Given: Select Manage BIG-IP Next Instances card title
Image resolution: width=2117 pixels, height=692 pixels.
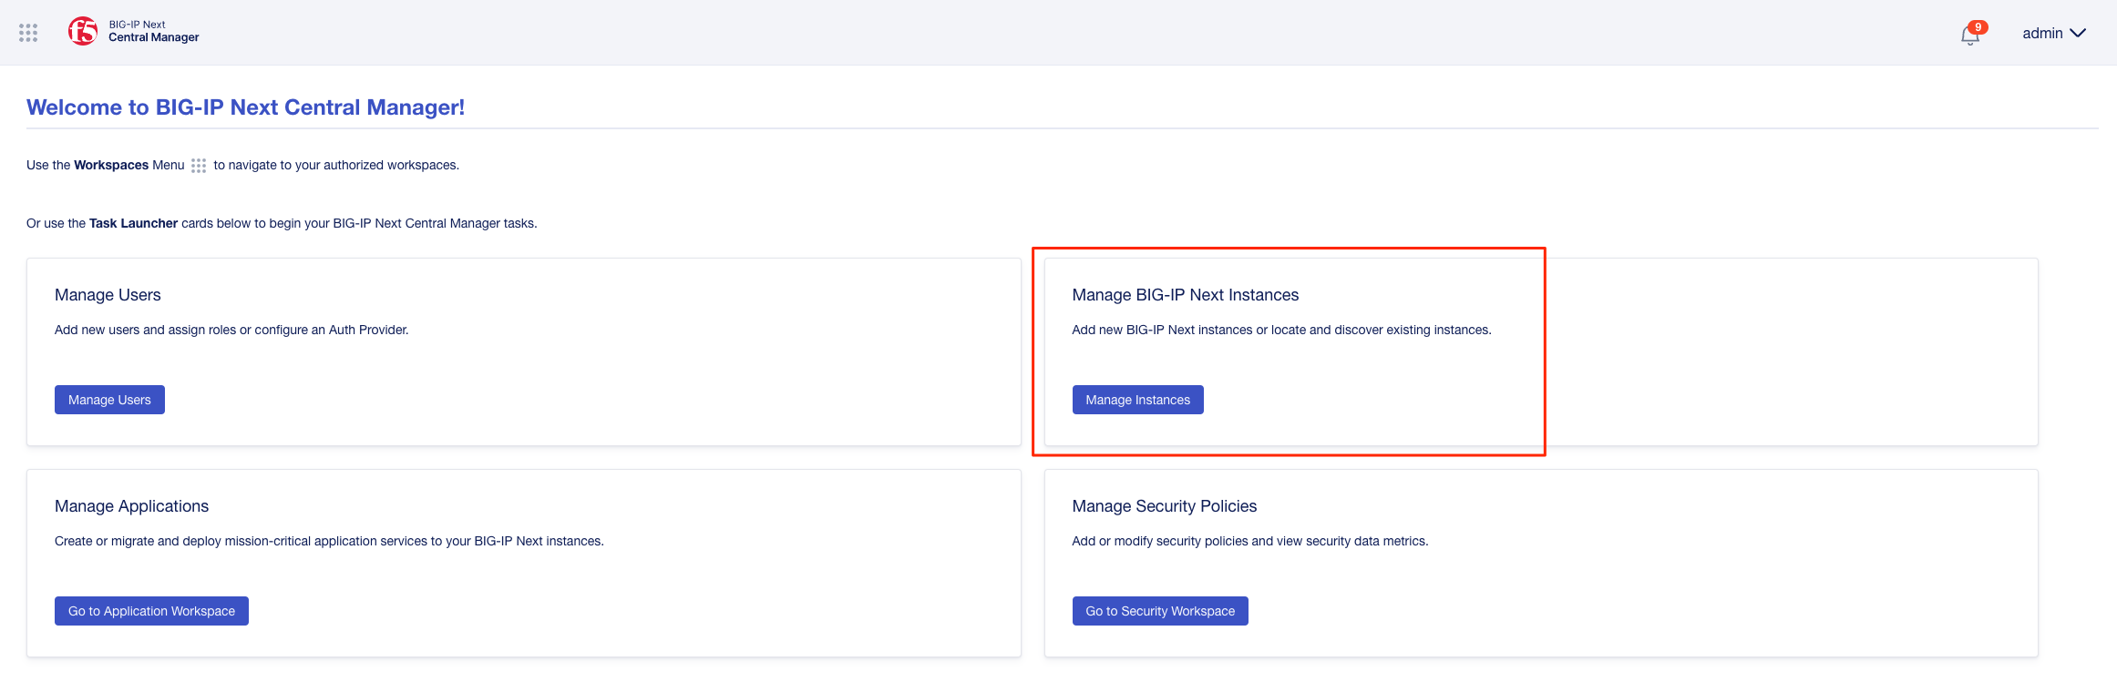Looking at the screenshot, I should [1185, 295].
